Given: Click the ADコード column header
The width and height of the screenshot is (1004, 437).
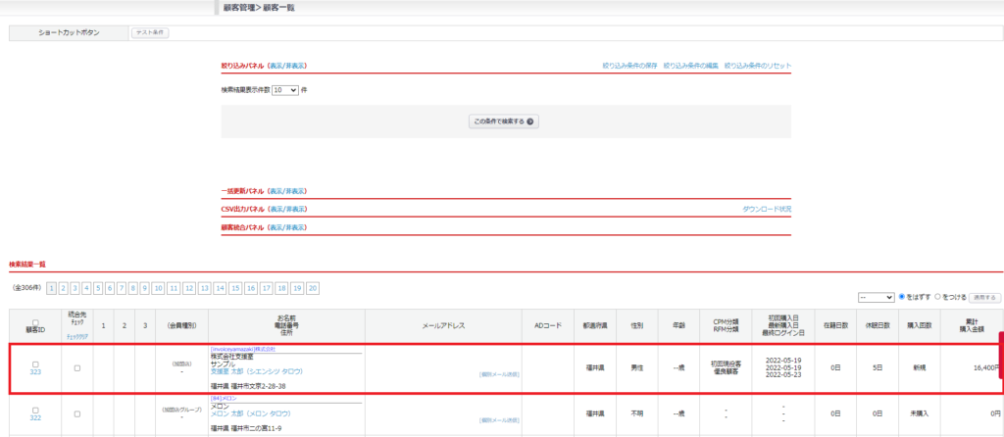Looking at the screenshot, I should coord(547,325).
